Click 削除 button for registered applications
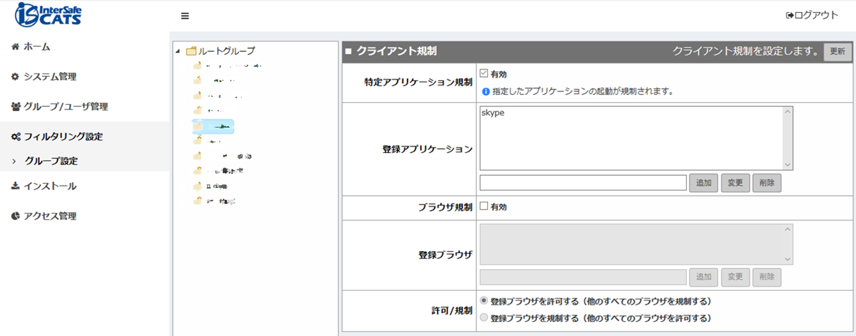This screenshot has height=336, width=856. pyautogui.click(x=767, y=183)
